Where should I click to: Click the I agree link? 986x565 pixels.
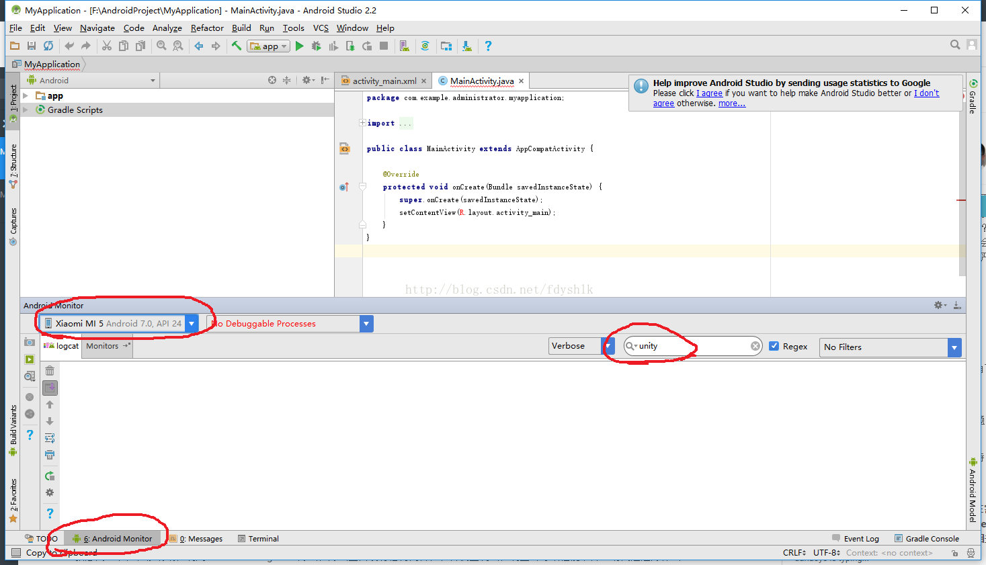tap(709, 93)
